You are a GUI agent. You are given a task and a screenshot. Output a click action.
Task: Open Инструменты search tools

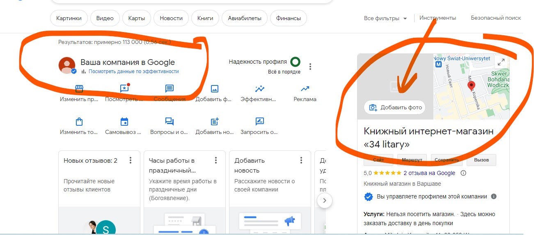(x=438, y=18)
